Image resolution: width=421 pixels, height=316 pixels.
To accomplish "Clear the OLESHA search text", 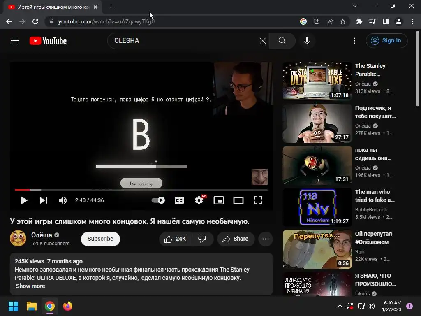I will [263, 41].
